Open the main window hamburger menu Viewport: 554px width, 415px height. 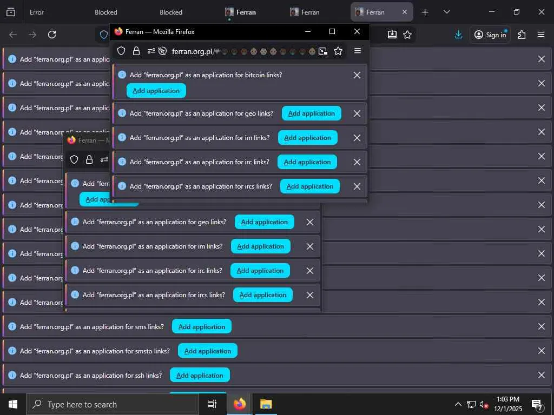click(541, 35)
